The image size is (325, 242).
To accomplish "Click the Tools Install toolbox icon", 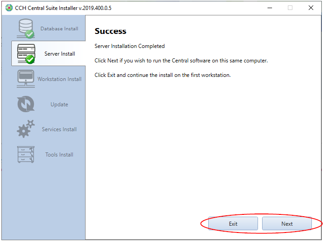I will (26, 155).
